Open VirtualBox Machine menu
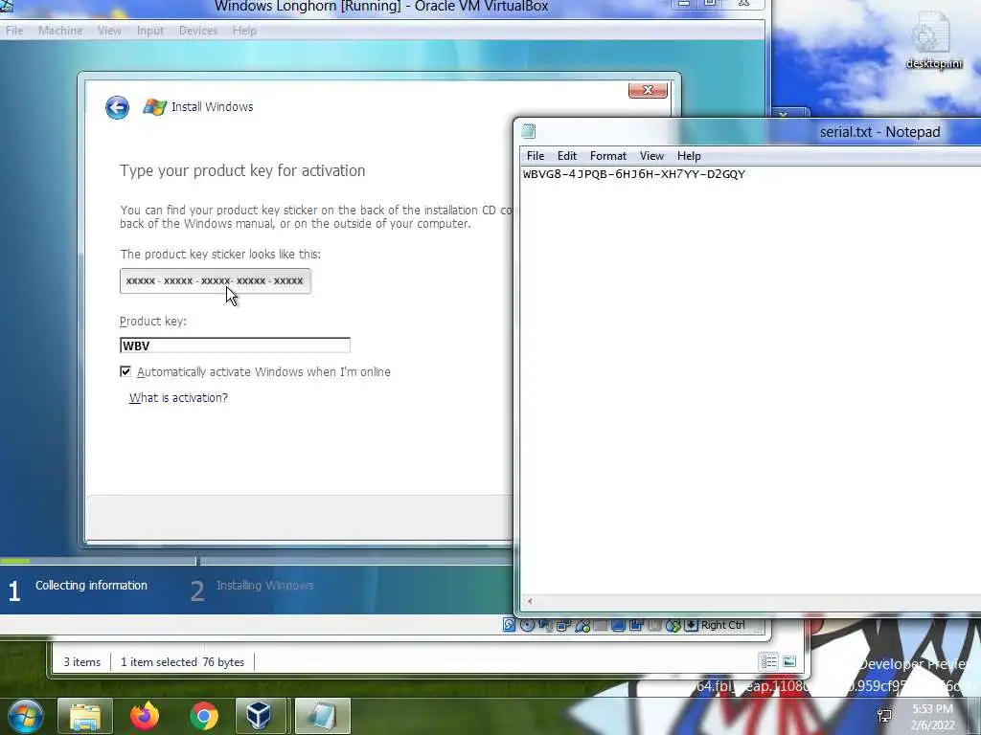Viewport: 981px width, 735px height. coord(60,31)
